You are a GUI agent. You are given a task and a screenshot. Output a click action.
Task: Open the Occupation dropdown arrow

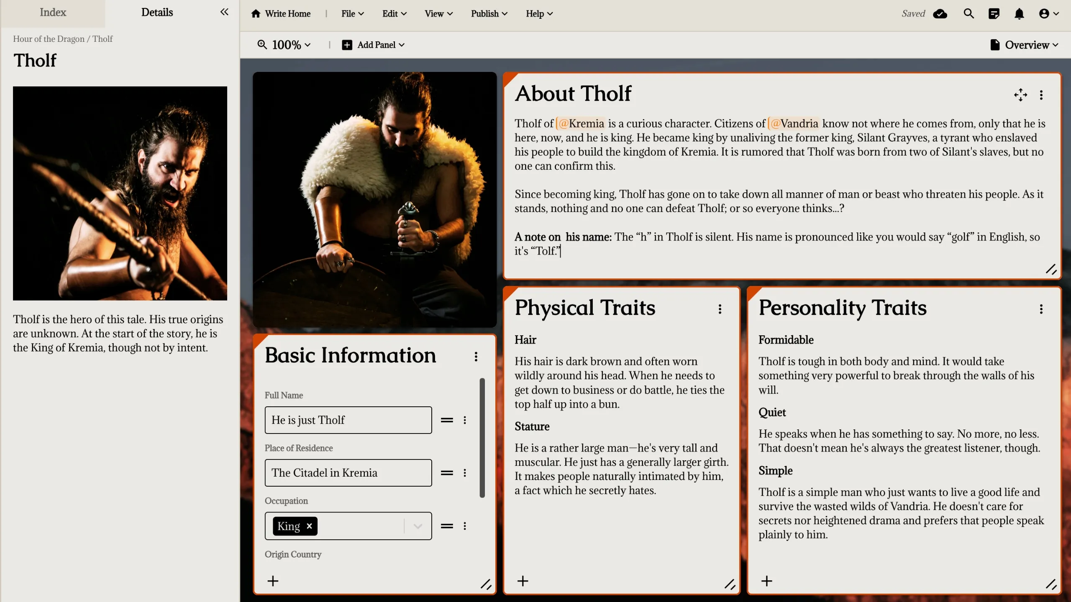[x=418, y=526]
